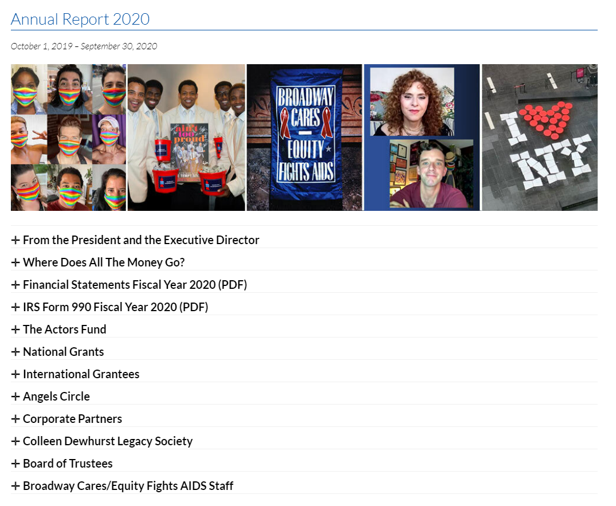Image resolution: width=616 pixels, height=506 pixels.
Task: Click the Ain't Too Proud cast photo
Action: 186,138
